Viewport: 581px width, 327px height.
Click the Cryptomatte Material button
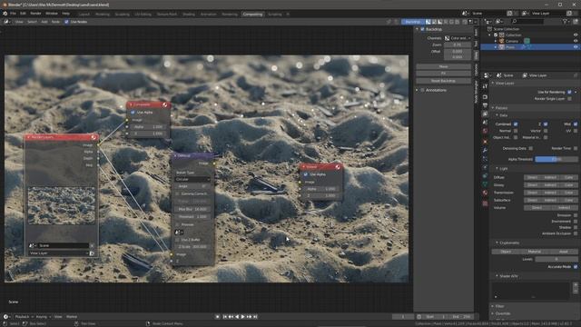pos(535,252)
